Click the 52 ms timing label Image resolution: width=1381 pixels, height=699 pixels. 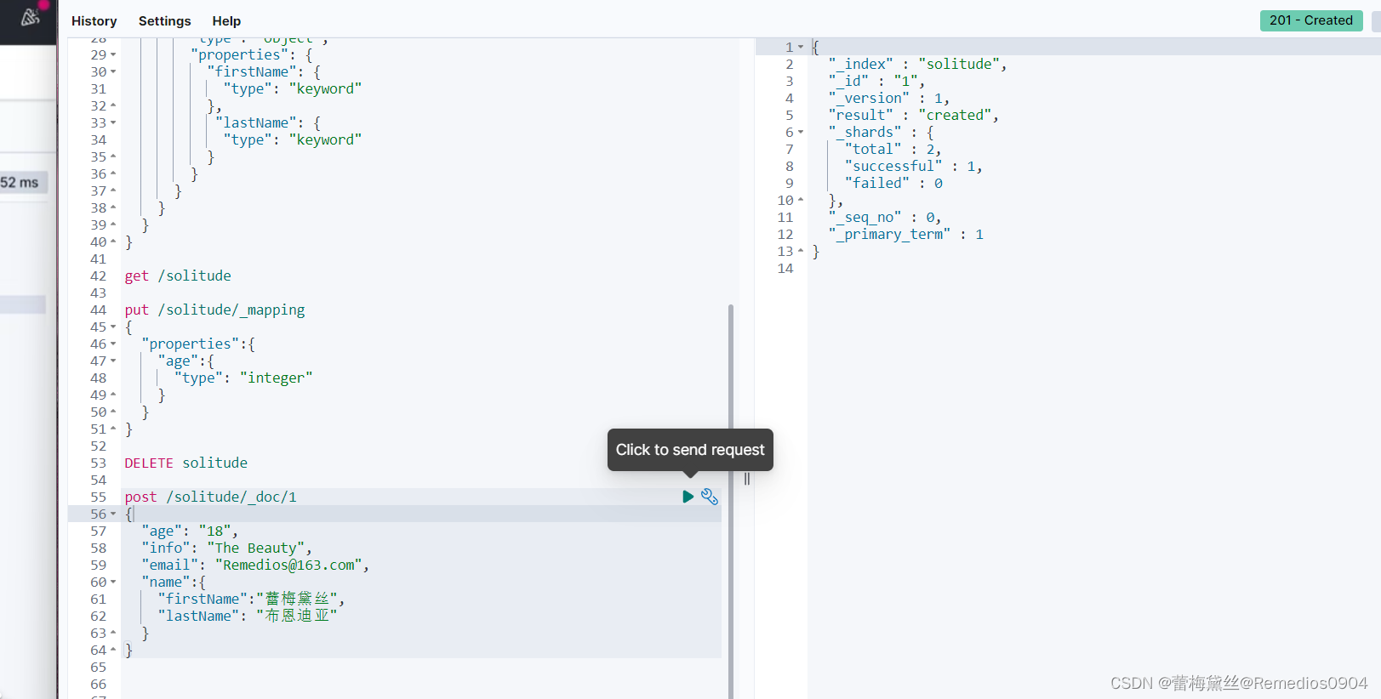[x=20, y=182]
